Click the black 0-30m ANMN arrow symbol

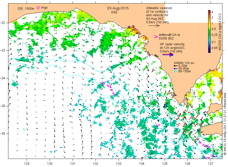pyautogui.click(x=176, y=66)
